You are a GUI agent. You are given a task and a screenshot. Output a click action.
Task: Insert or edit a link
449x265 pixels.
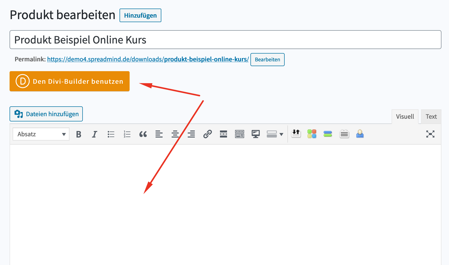click(207, 134)
